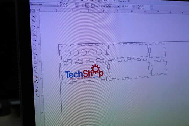This screenshot has height=126, width=189.
Task: Click the red gear in the TechShop logo
Action: 95,69
